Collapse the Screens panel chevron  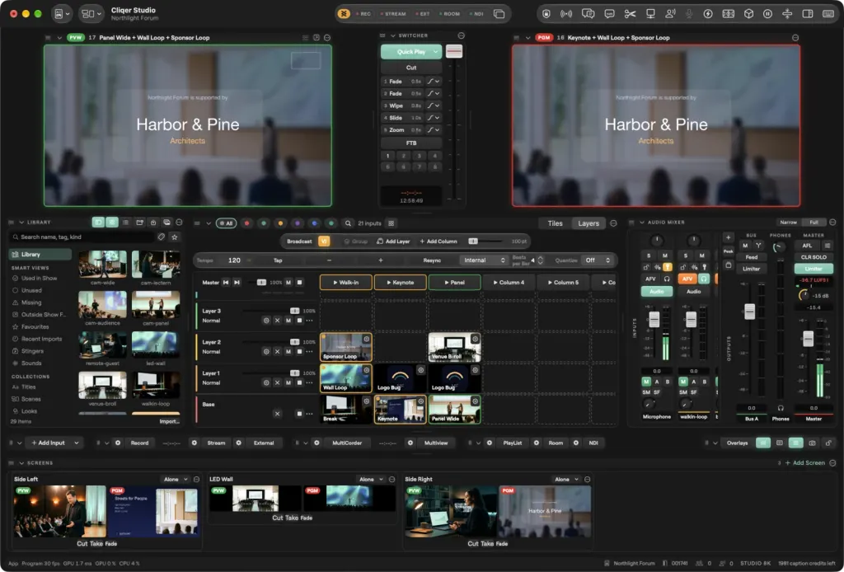coord(21,462)
